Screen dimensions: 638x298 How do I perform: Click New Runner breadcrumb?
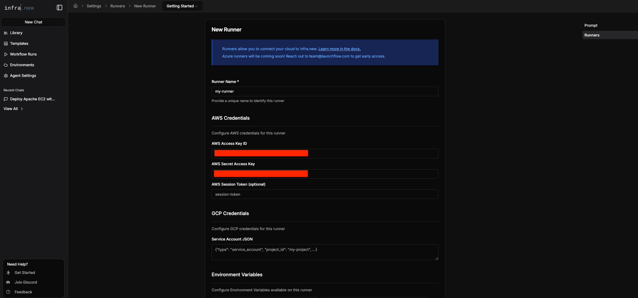click(x=145, y=6)
